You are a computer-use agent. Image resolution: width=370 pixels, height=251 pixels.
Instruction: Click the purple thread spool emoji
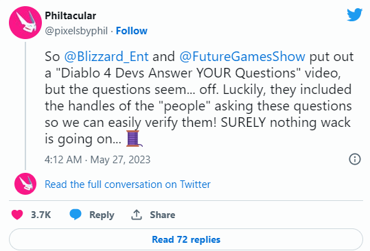tap(135, 139)
